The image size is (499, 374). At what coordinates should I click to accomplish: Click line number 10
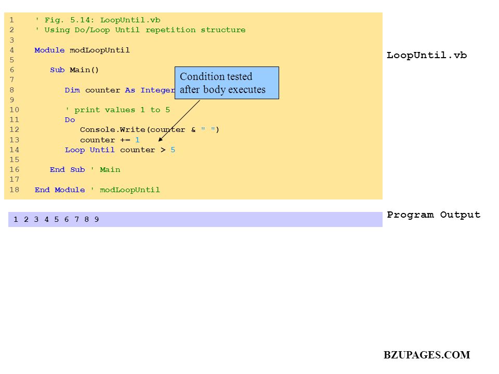click(x=15, y=110)
